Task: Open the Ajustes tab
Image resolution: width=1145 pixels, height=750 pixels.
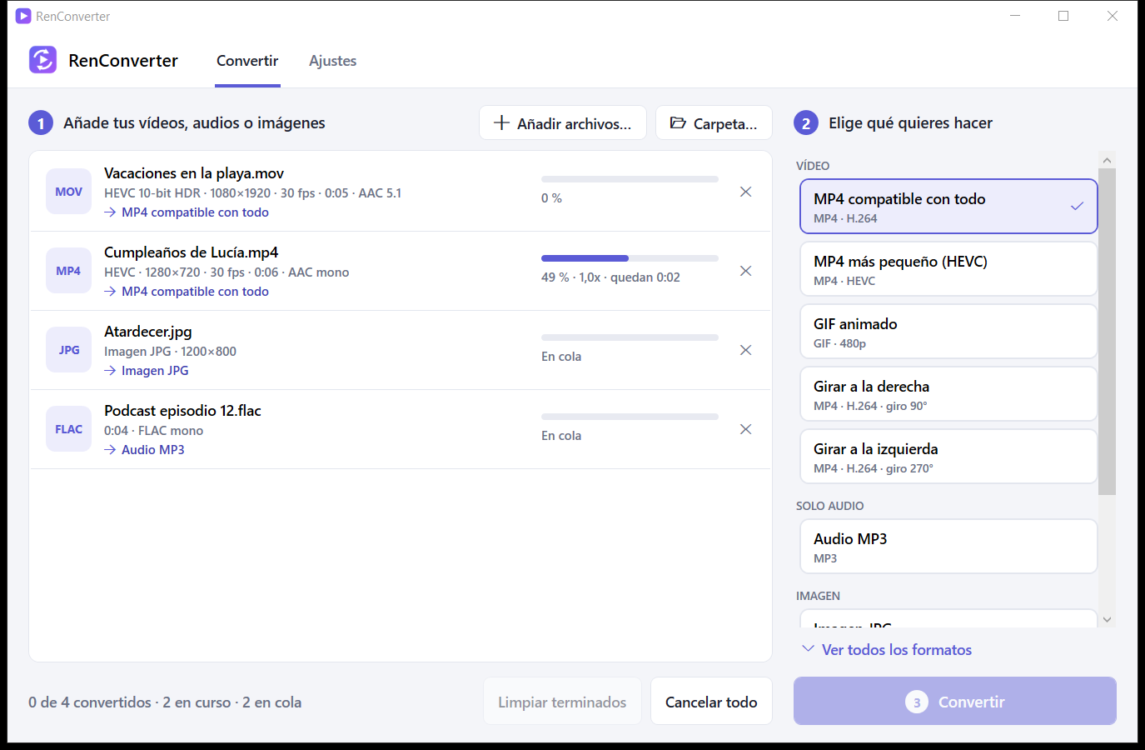Action: [x=332, y=61]
